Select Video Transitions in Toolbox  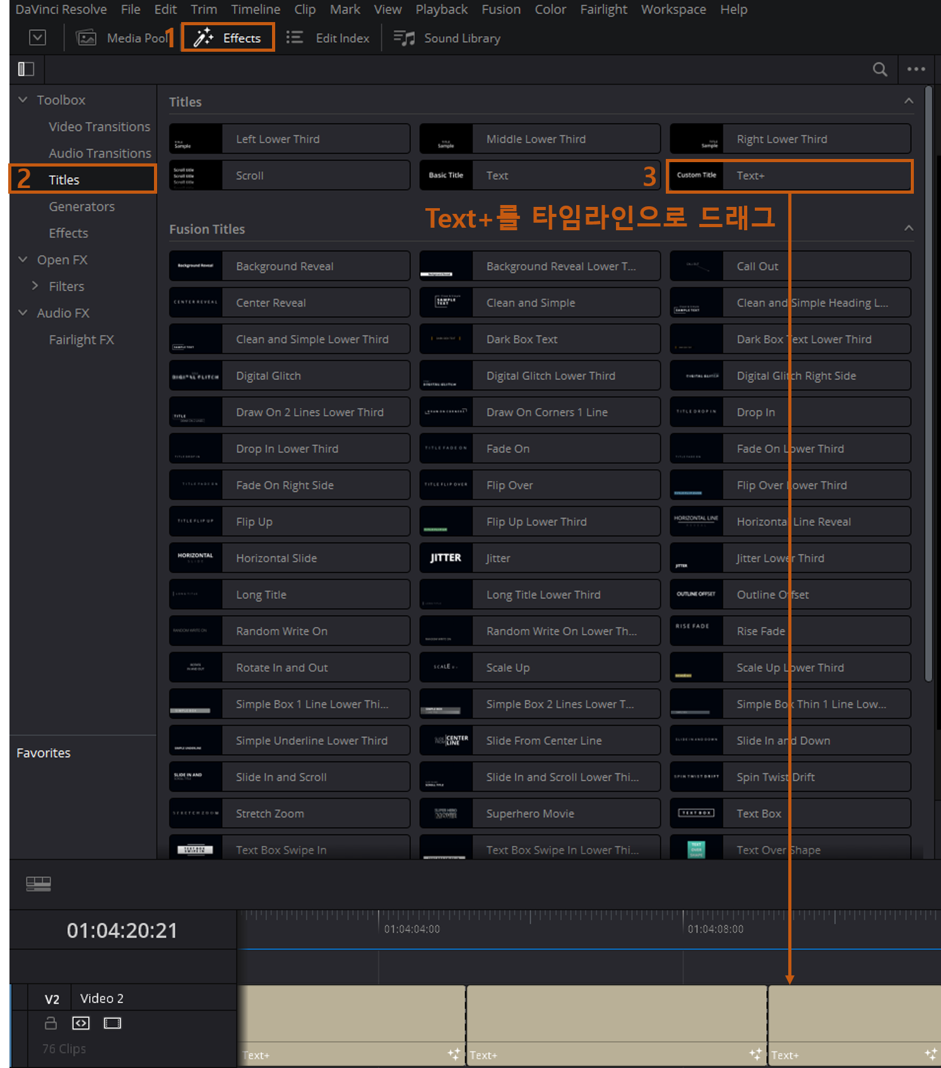[100, 127]
